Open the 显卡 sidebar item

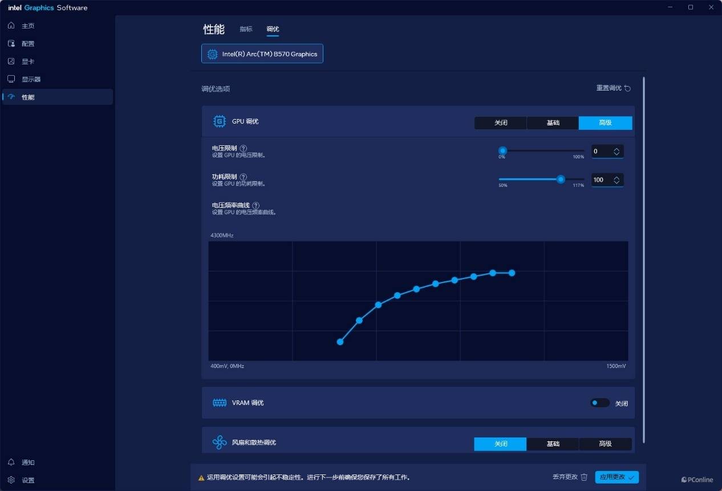point(57,62)
